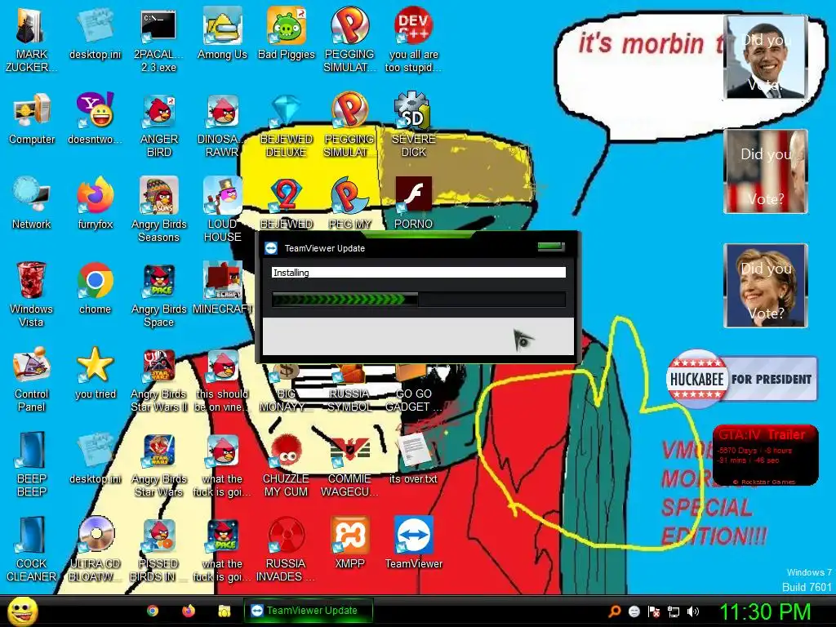This screenshot has width=836, height=627.
Task: Select the LOUD HOUSE icon
Action: coord(222,210)
